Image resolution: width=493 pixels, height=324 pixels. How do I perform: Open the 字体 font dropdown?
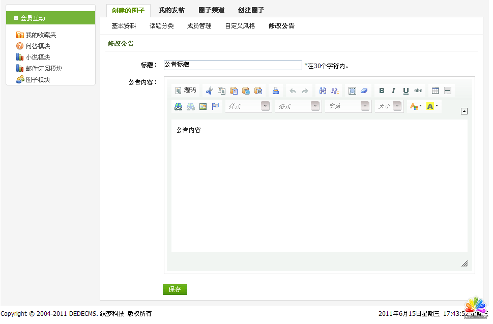click(348, 106)
